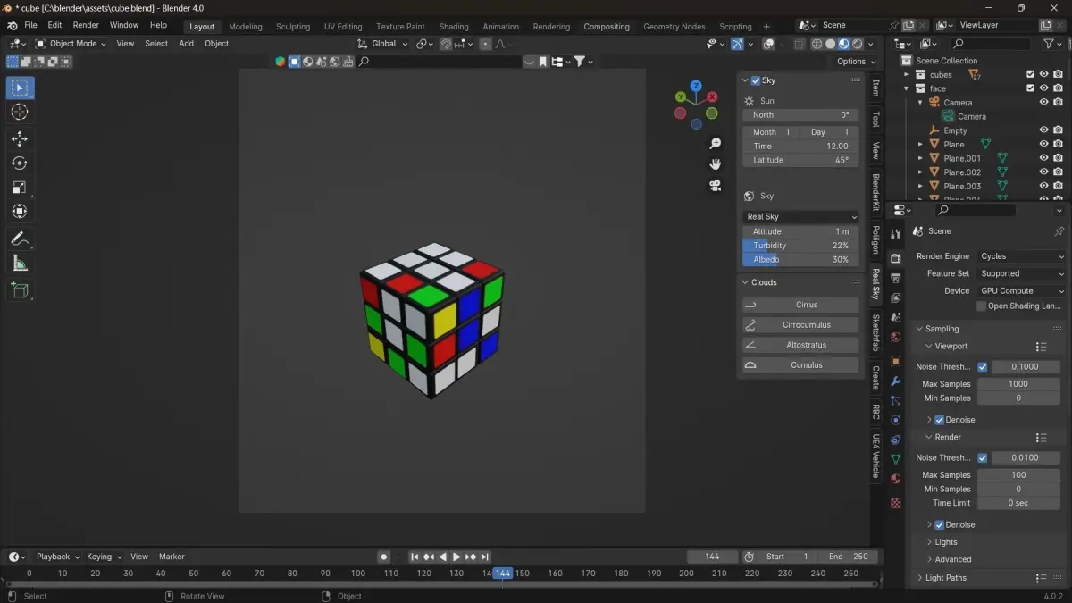Hide the Plane.001 object eye icon
This screenshot has height=603, width=1072.
click(1044, 158)
